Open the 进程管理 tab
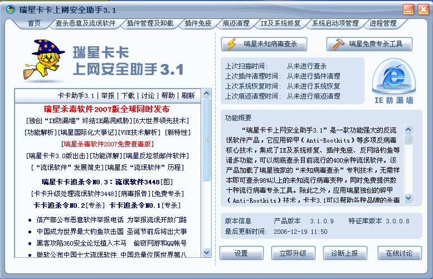The height and width of the screenshot is (279, 433). 383,23
